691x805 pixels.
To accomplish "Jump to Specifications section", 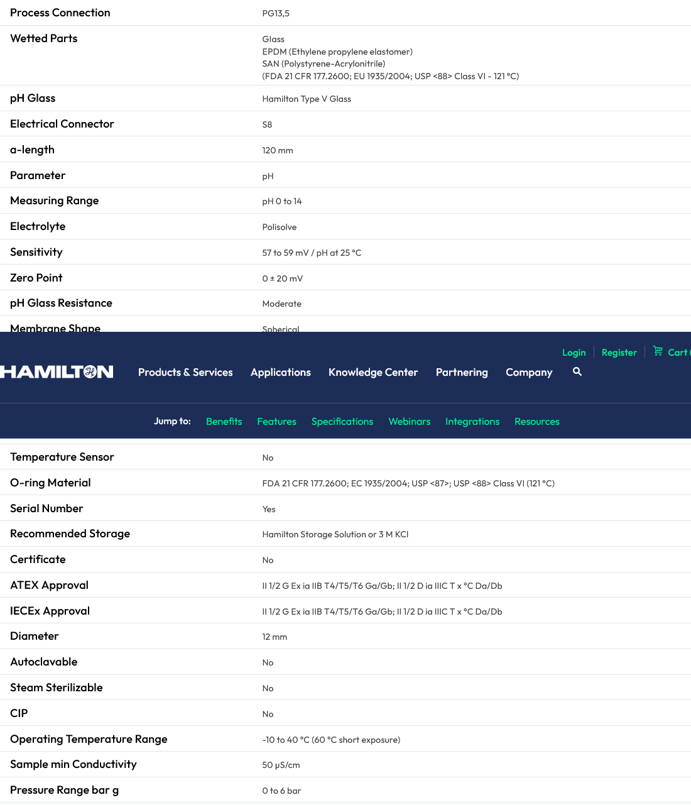I will coord(342,421).
